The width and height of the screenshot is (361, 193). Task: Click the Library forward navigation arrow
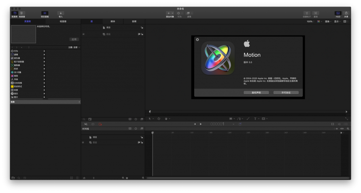(17, 47)
